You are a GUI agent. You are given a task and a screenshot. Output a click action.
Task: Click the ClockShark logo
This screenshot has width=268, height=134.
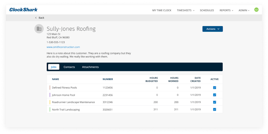pos(23,10)
